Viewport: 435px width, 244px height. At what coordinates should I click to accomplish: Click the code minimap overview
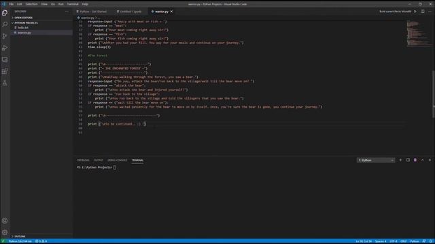click(x=419, y=33)
